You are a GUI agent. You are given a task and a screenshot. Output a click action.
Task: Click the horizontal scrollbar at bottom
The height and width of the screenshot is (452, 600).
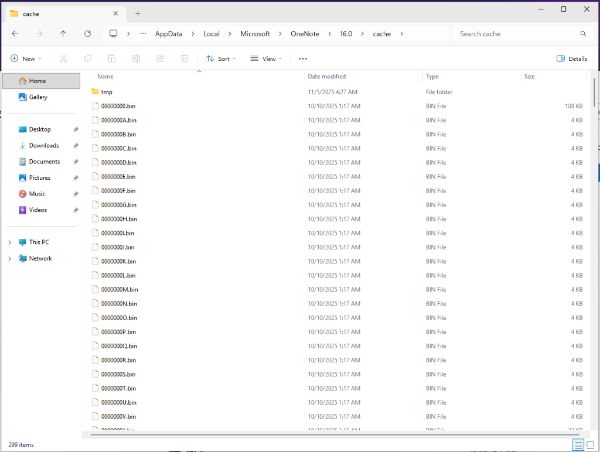pyautogui.click(x=335, y=435)
